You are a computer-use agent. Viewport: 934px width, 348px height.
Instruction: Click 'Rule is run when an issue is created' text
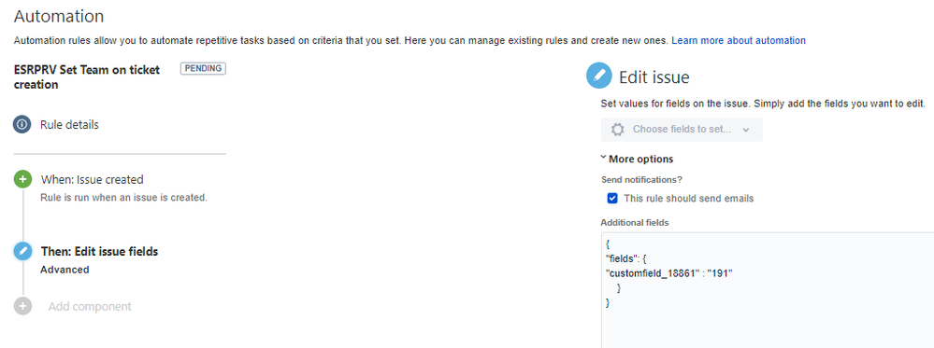(124, 197)
